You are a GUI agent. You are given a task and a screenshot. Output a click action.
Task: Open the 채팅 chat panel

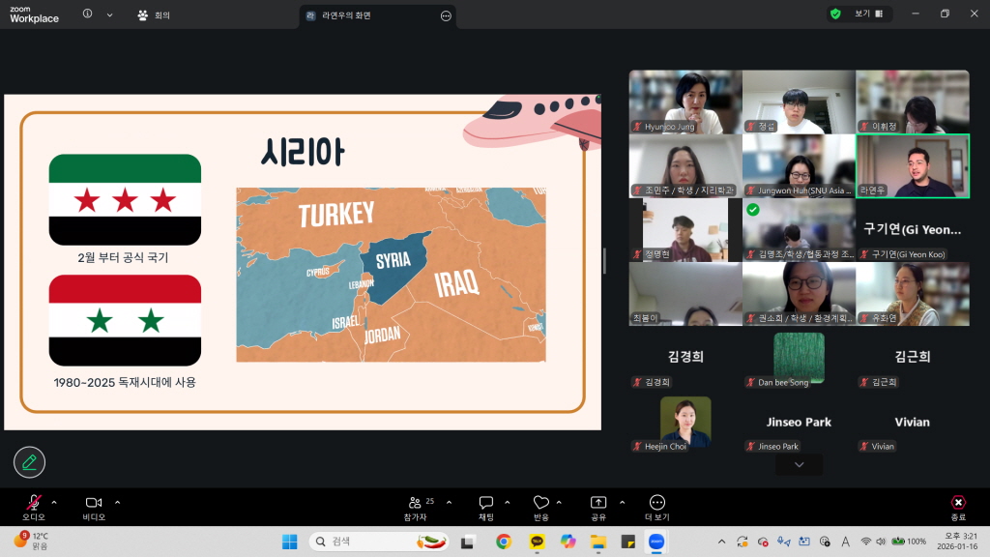pyautogui.click(x=486, y=503)
